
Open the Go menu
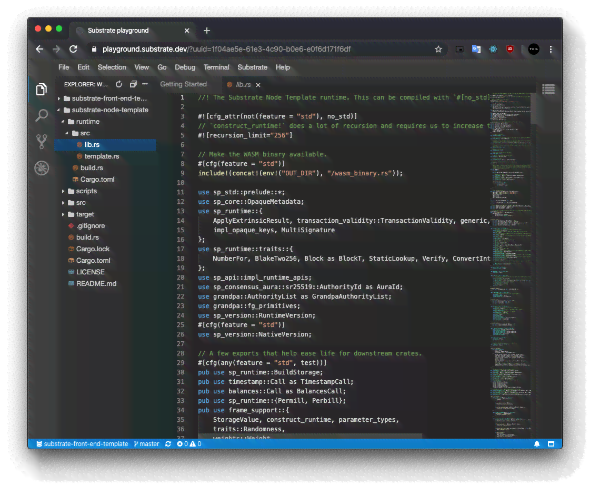coord(162,67)
